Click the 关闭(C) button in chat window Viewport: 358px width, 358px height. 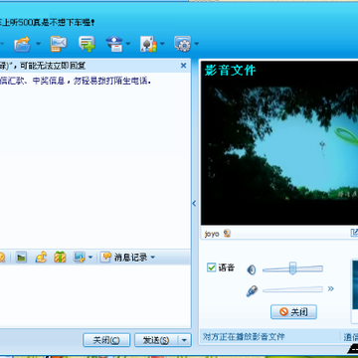click(106, 340)
